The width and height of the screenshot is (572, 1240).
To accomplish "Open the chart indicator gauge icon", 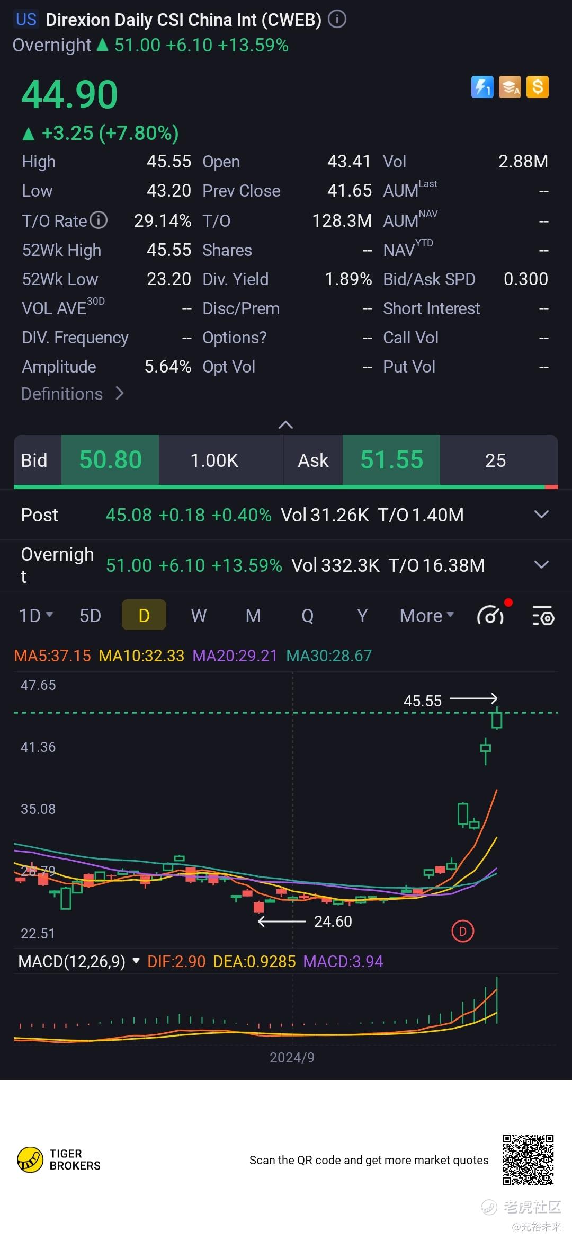I will pos(491,615).
